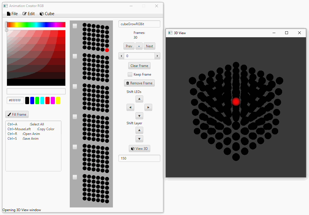This screenshot has width=309, height=215.
Task: Check the sixth layer checkbox
Action: coord(75,177)
